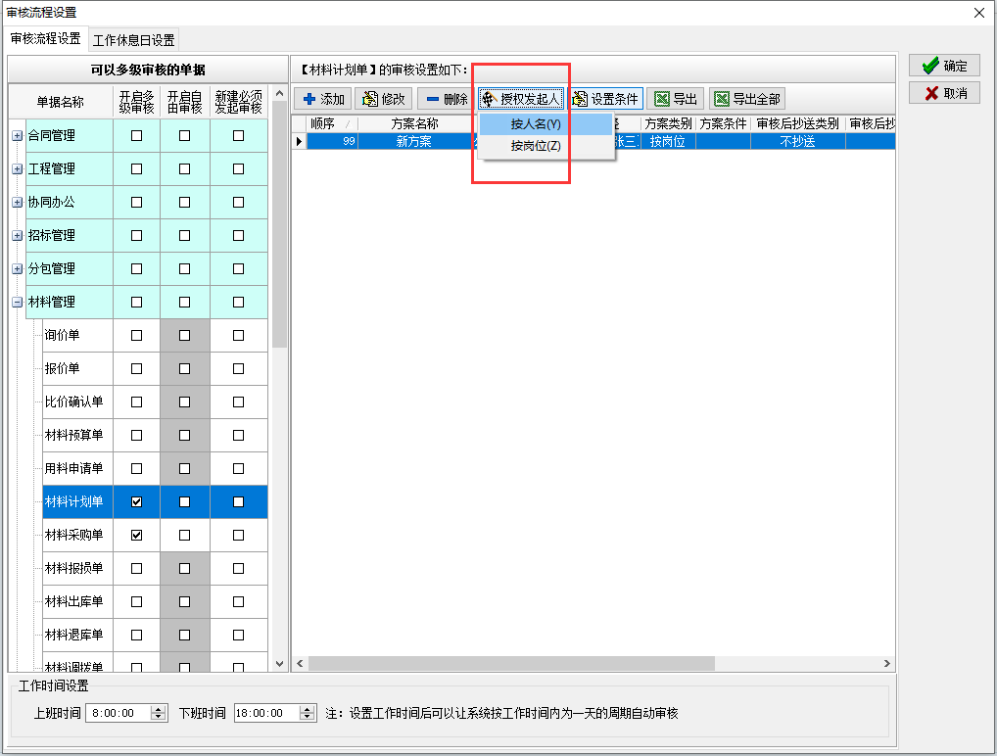
Task: Click the green checkmark 确定 icon
Action: click(928, 66)
